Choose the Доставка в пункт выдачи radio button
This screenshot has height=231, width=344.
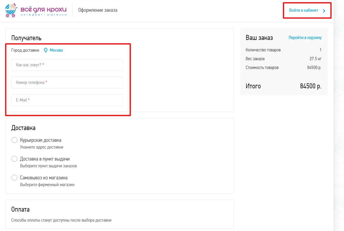(14, 159)
